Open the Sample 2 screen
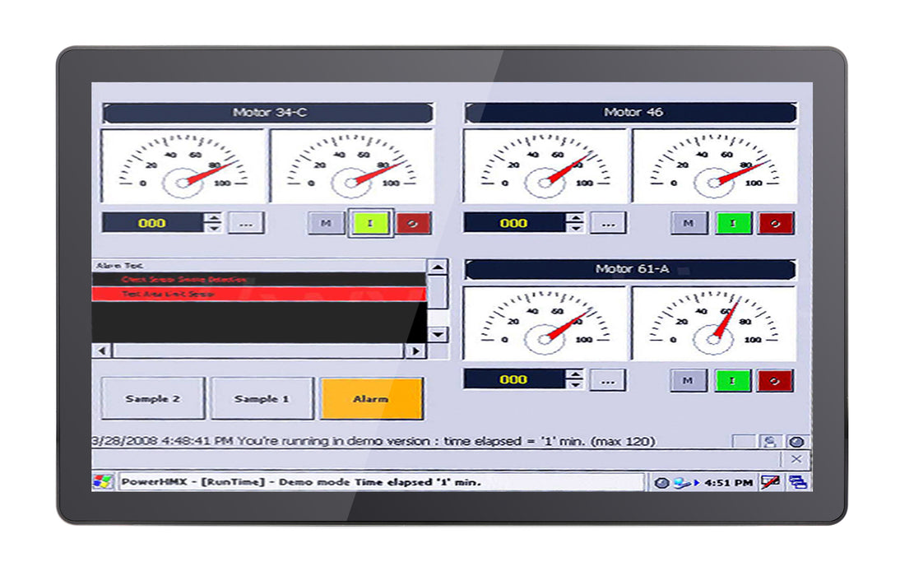Screen dimensions: 900x576 [153, 398]
